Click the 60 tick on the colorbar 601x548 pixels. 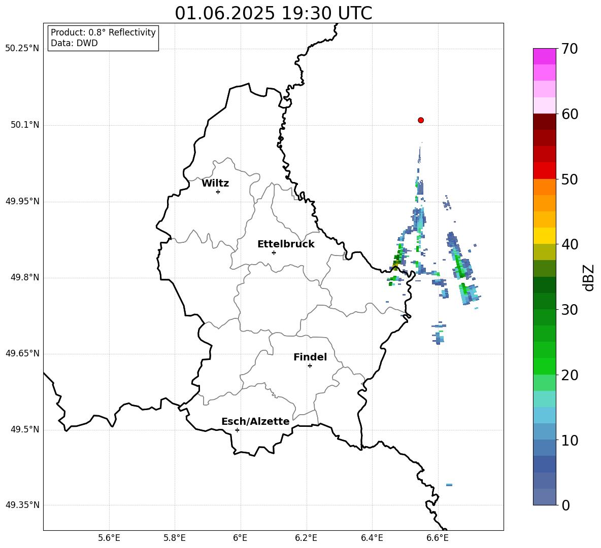click(x=570, y=114)
